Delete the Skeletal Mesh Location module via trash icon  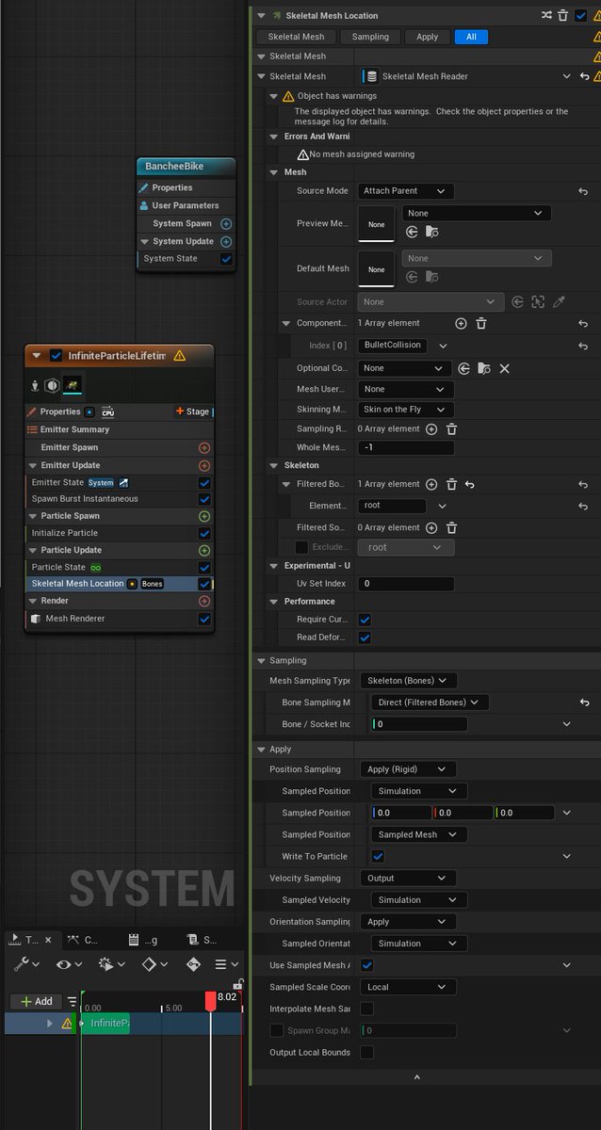[x=563, y=15]
